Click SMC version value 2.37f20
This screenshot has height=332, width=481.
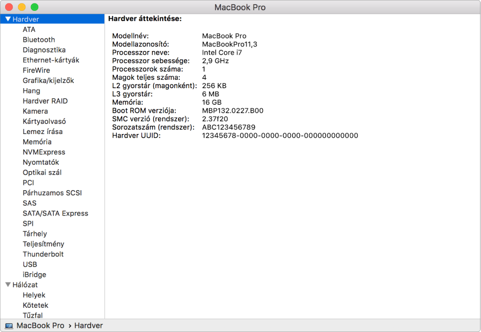coord(215,119)
